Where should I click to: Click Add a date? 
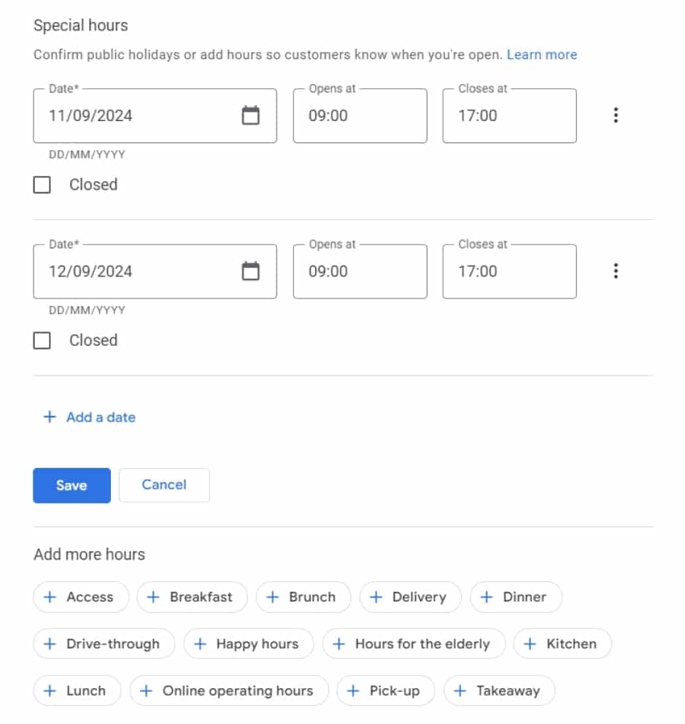pos(90,417)
